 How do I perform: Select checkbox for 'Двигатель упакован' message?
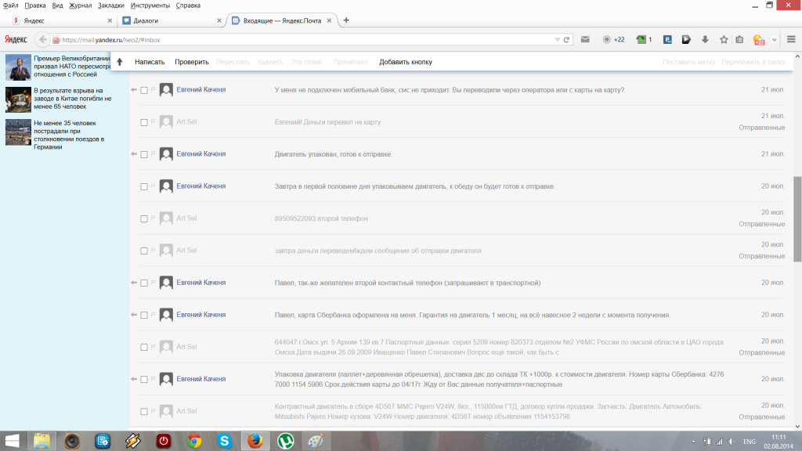click(144, 154)
